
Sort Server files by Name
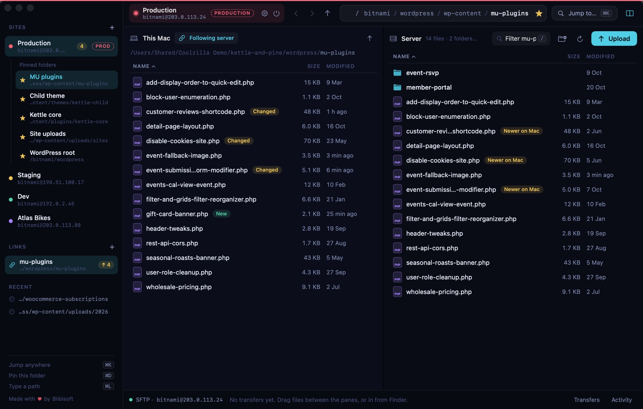(404, 56)
